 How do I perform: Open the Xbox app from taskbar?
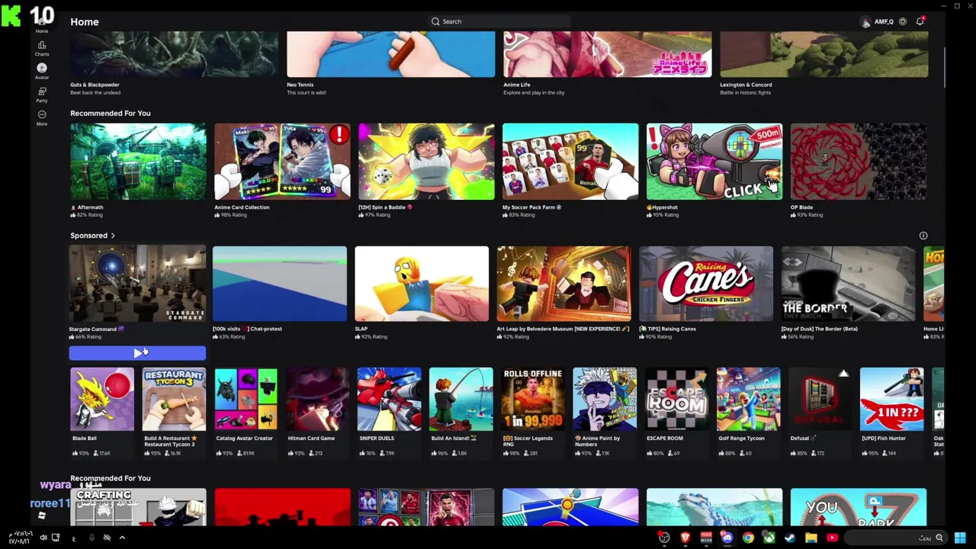769,538
